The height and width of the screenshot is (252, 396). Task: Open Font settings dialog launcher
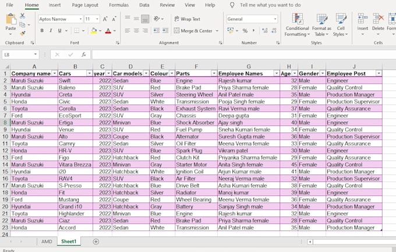click(118, 43)
